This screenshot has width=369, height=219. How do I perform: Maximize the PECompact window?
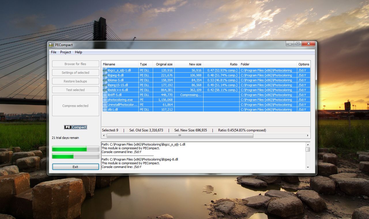tap(298, 44)
